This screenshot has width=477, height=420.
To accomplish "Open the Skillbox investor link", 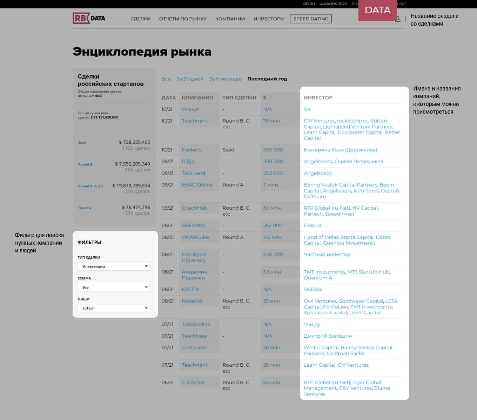I will (x=313, y=290).
